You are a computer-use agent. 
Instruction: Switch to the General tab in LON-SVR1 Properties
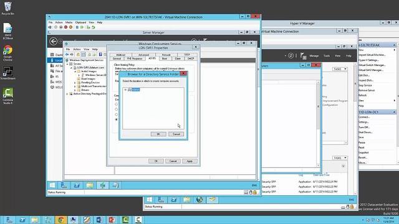tap(117, 58)
